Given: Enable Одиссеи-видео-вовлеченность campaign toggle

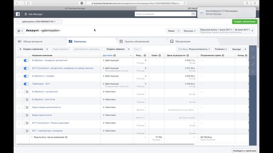Looking at the screenshot, I should click(26, 107).
